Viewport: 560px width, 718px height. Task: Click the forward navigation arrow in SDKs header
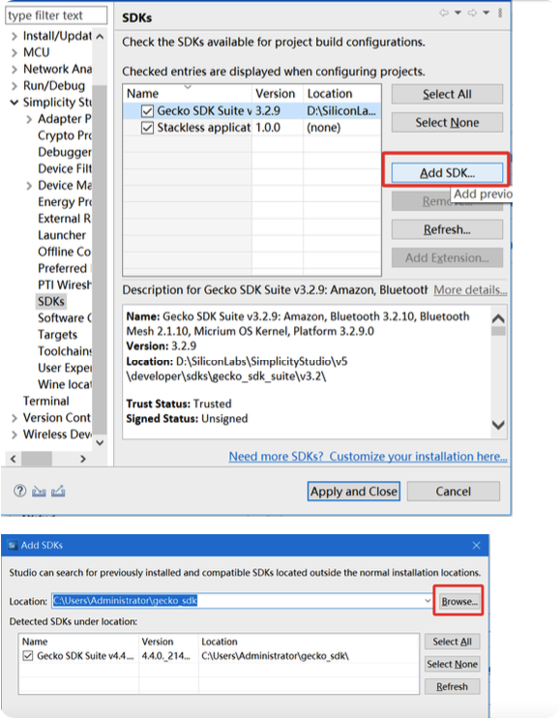(472, 13)
